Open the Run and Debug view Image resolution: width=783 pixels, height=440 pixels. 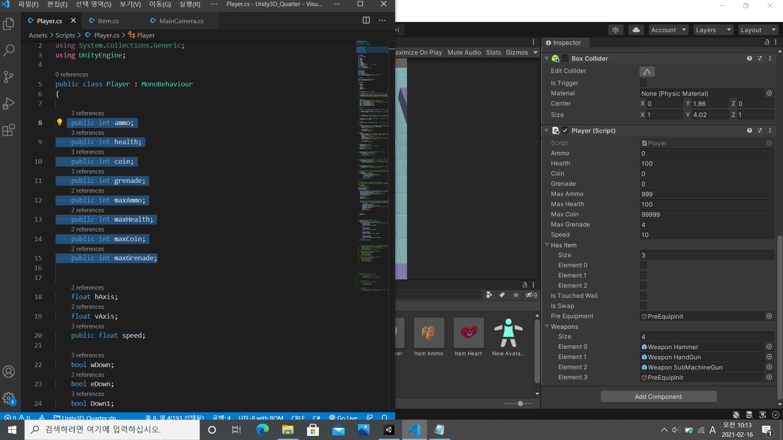9,103
